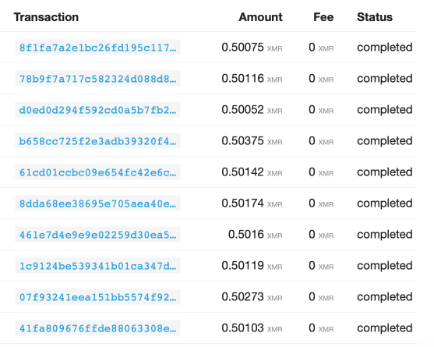The image size is (434, 347).
Task: Click the Transaction column header
Action: (x=46, y=17)
